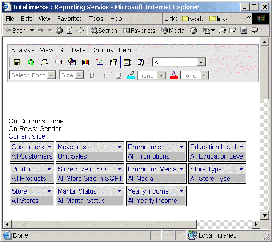The image size is (272, 242).
Task: Click the browser Forward arrow
Action: click(x=41, y=31)
